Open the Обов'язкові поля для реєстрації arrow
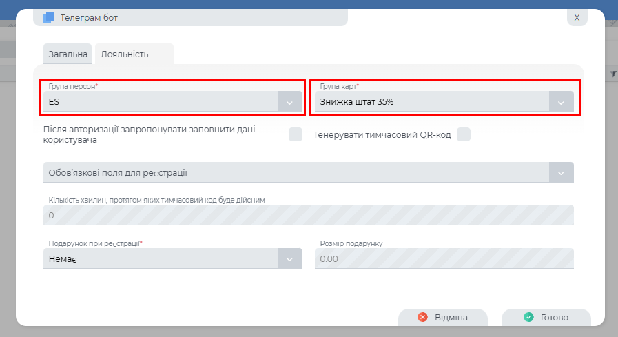Image resolution: width=618 pixels, height=337 pixels. pyautogui.click(x=561, y=172)
